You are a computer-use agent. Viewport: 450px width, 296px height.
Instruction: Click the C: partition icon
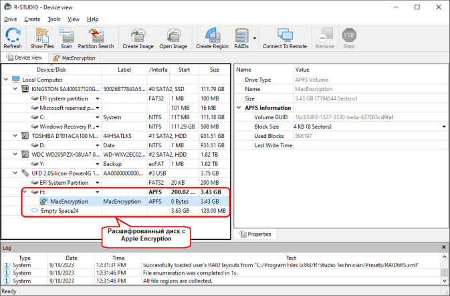coord(35,117)
